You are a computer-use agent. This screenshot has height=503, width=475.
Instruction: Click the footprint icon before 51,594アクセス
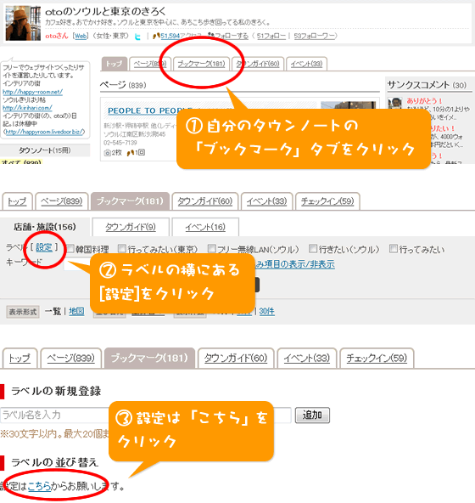[x=156, y=36]
